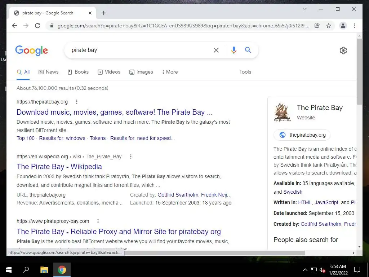Viewport: 369px width, 277px height.
Task: Click the 'About 76,100,000 results' text
Action: [62, 88]
